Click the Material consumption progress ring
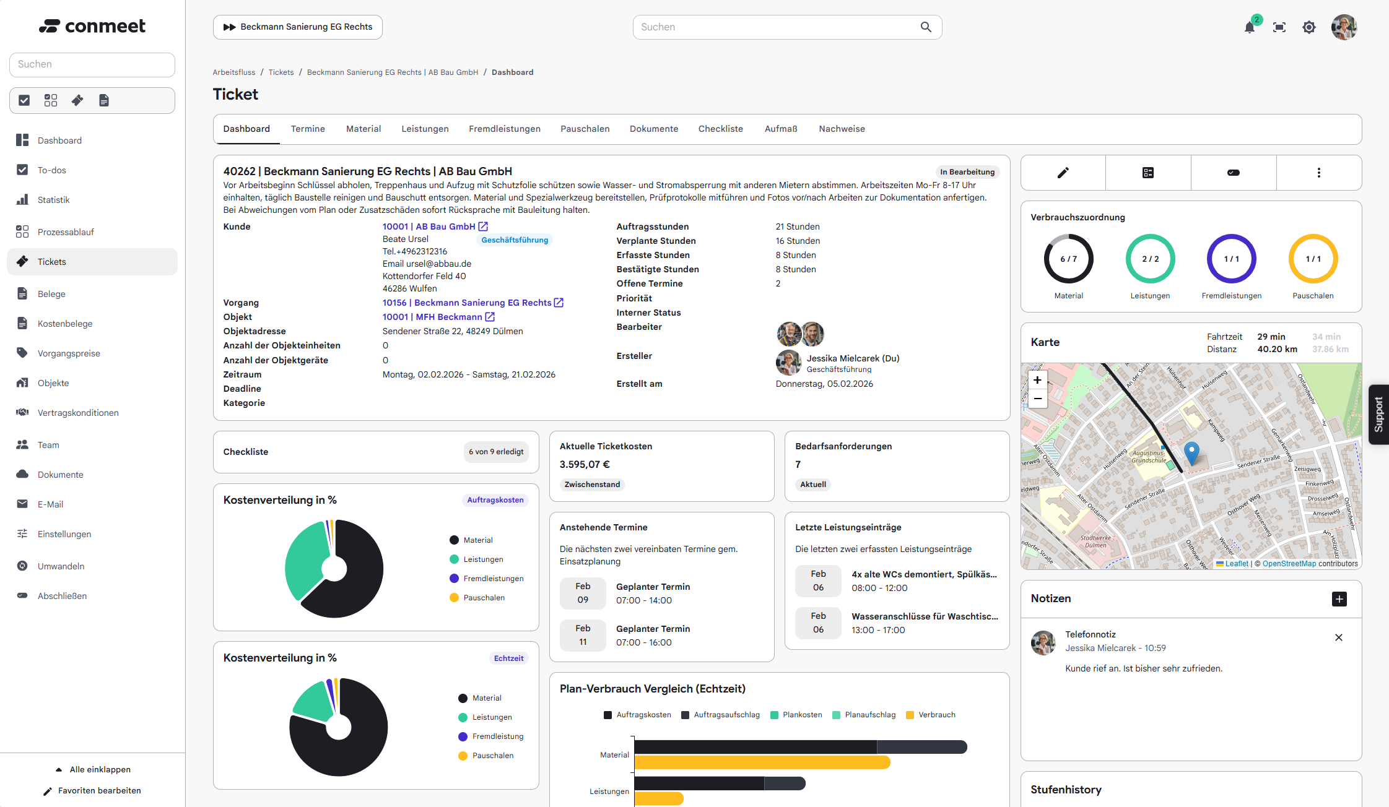Image resolution: width=1389 pixels, height=807 pixels. click(1068, 259)
